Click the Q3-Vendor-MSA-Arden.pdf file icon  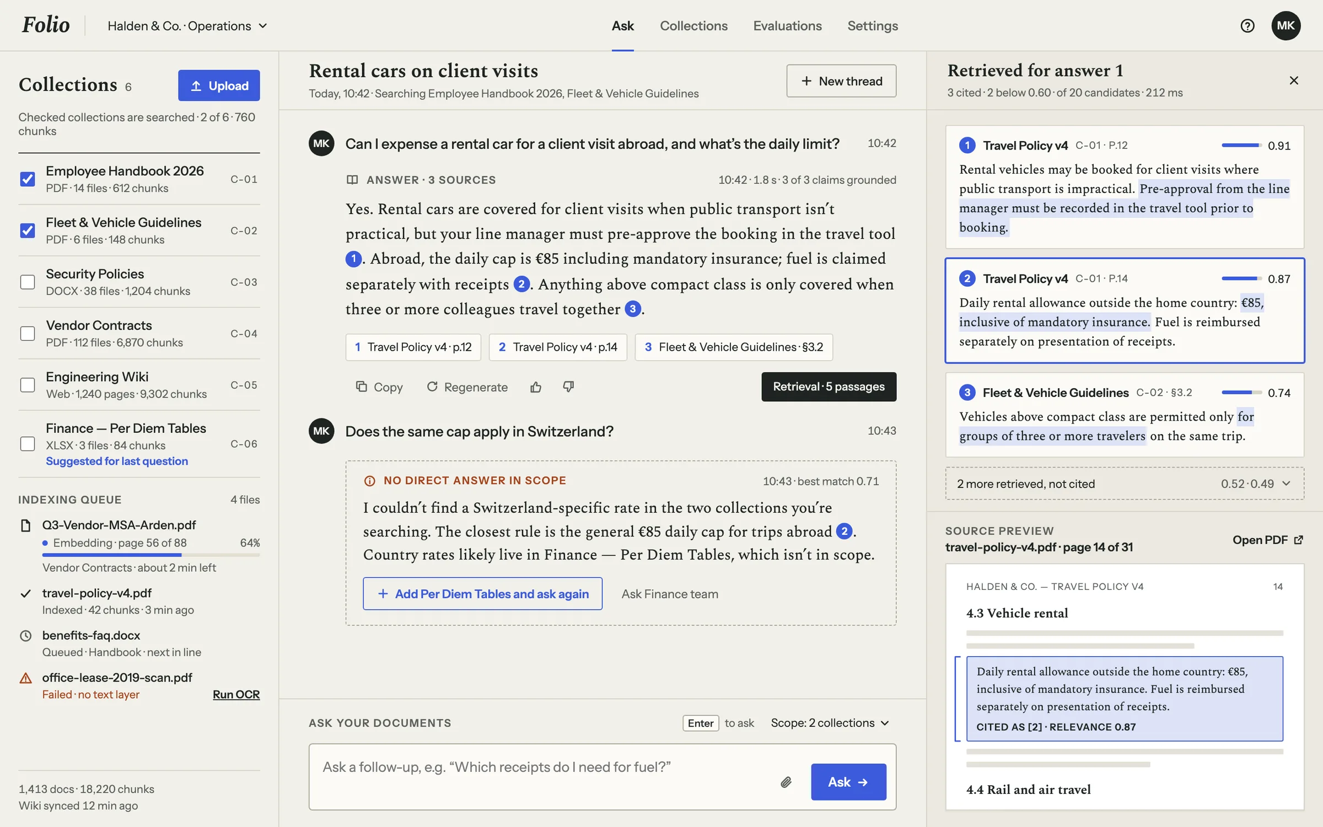(x=25, y=525)
